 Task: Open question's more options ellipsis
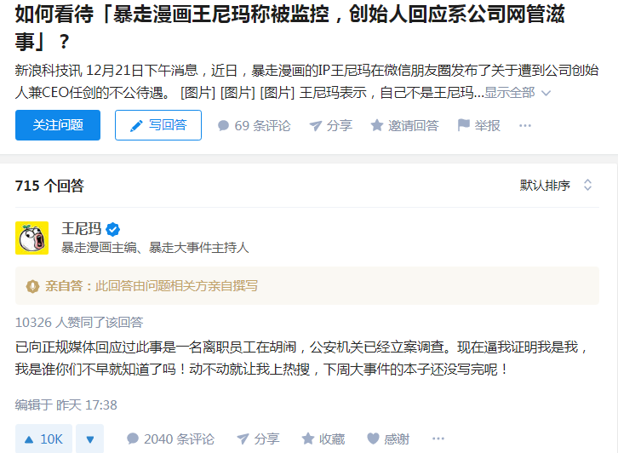pos(525,126)
